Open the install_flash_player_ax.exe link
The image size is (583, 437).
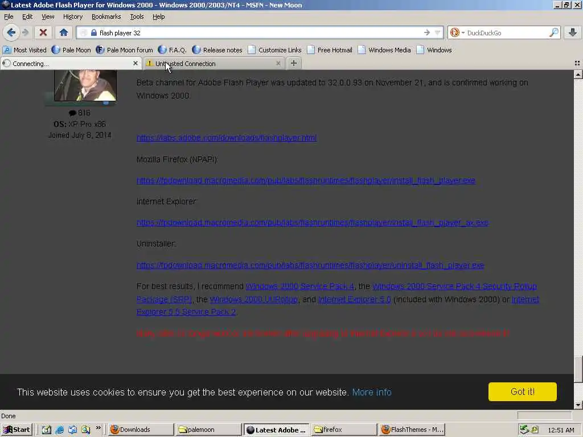point(313,222)
